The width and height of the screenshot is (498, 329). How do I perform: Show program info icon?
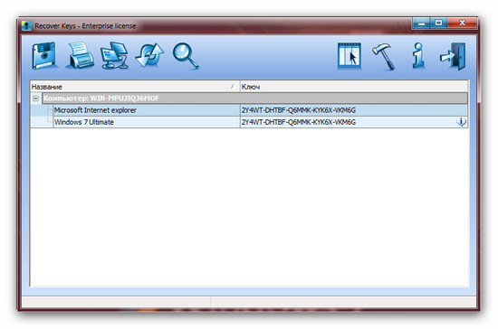418,56
